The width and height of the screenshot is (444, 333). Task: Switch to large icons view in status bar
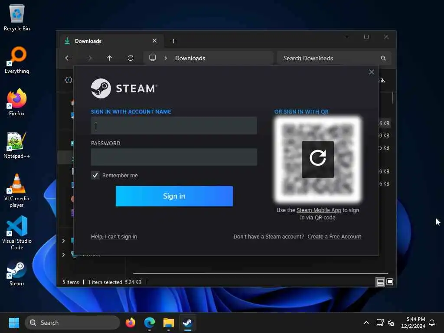[x=390, y=282]
